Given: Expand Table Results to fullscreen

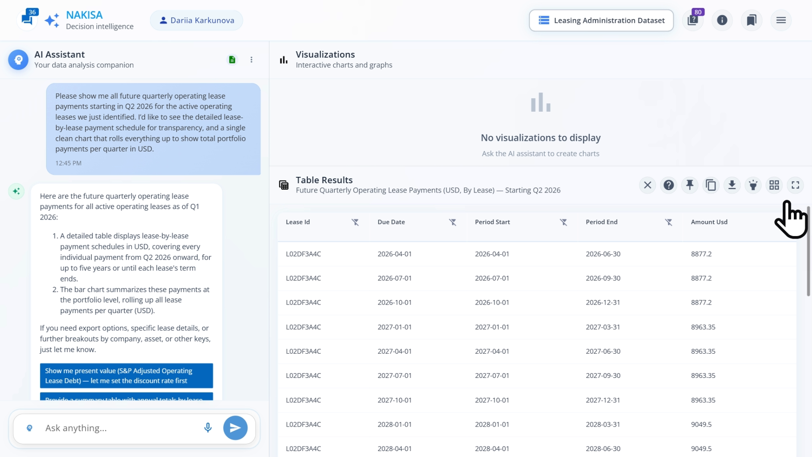Looking at the screenshot, I should tap(795, 185).
